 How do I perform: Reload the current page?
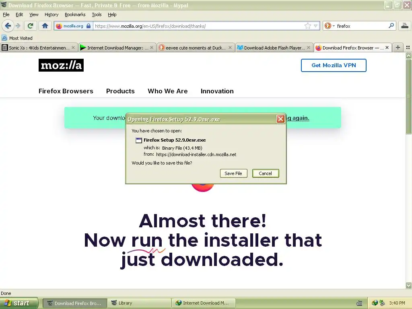pyautogui.click(x=31, y=26)
